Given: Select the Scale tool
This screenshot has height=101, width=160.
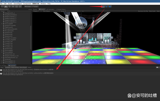Looking at the screenshot, I should tap(13, 6).
